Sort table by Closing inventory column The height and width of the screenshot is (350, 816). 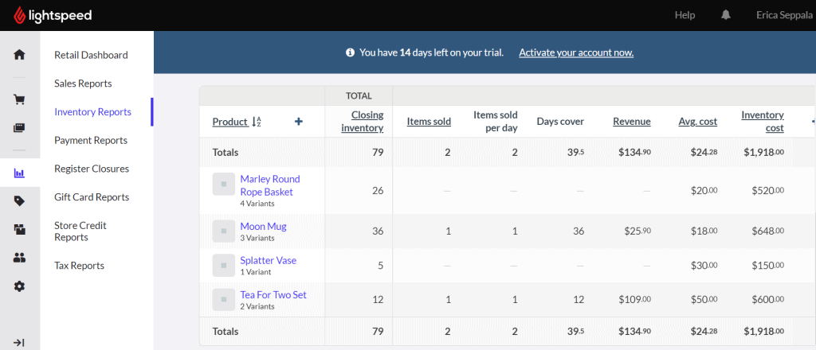pyautogui.click(x=362, y=122)
